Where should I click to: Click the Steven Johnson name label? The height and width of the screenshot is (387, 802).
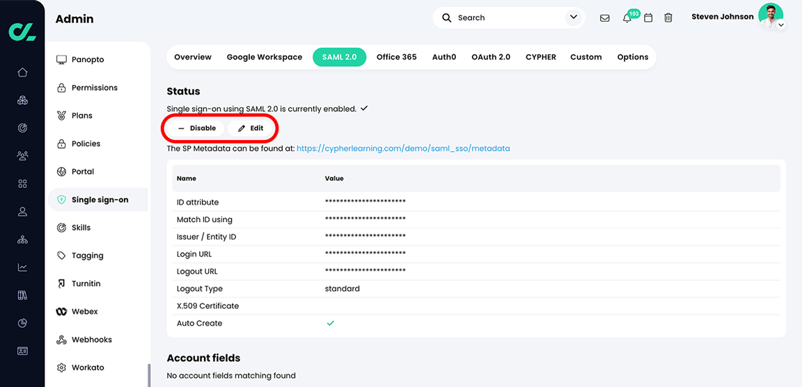point(722,17)
